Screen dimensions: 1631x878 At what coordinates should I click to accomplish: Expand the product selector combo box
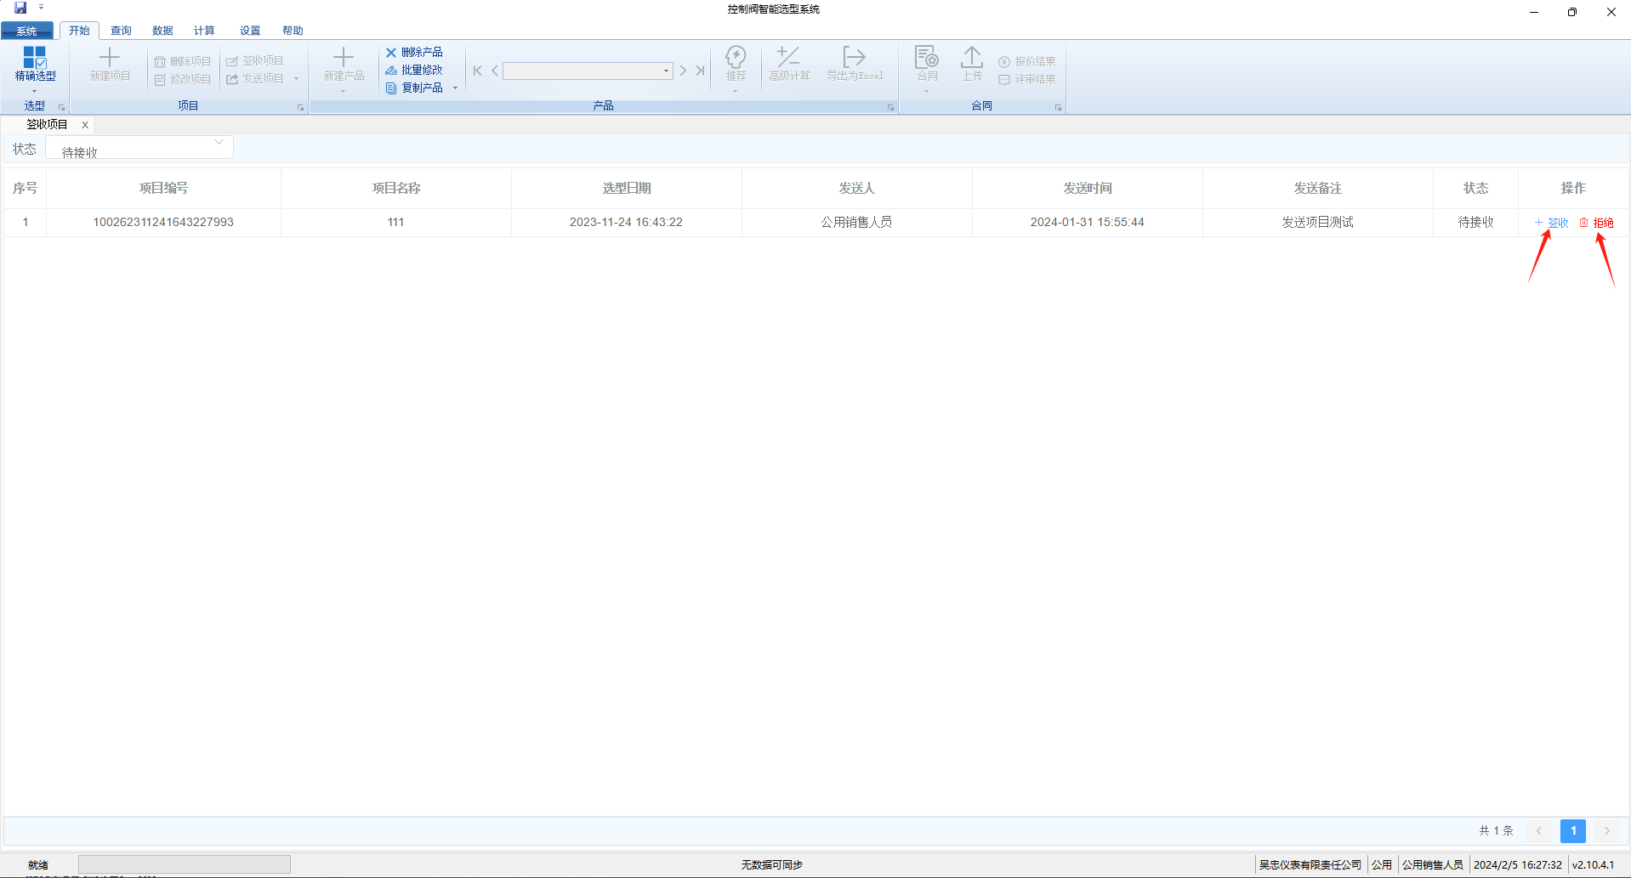coord(666,71)
